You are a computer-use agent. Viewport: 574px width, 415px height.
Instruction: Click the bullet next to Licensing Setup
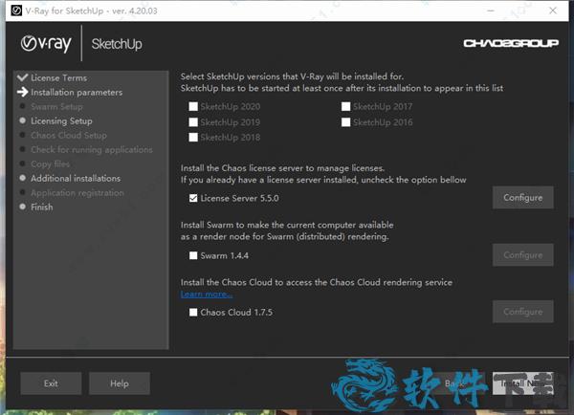coord(23,121)
